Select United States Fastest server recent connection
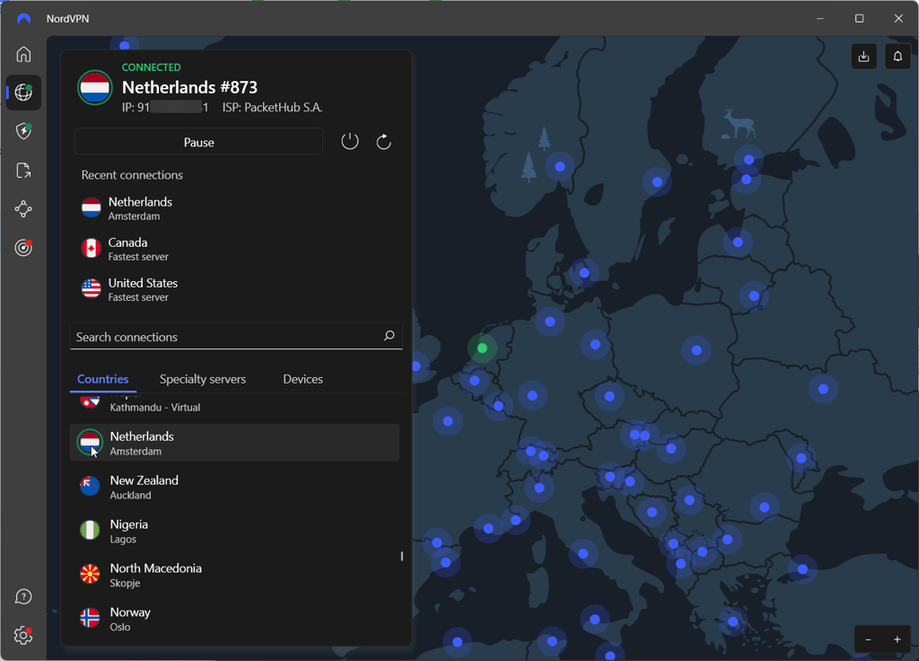 pyautogui.click(x=236, y=289)
